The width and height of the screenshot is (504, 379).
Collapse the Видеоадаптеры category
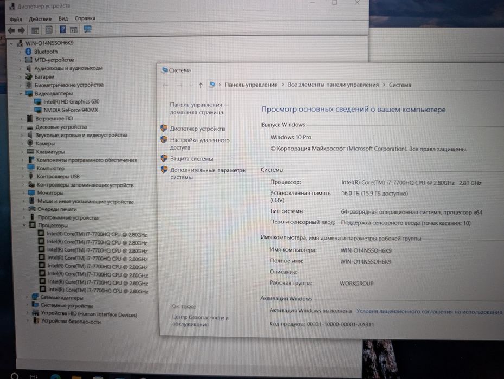[21, 93]
